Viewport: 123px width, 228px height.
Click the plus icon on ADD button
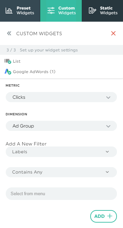pyautogui.click(x=110, y=216)
